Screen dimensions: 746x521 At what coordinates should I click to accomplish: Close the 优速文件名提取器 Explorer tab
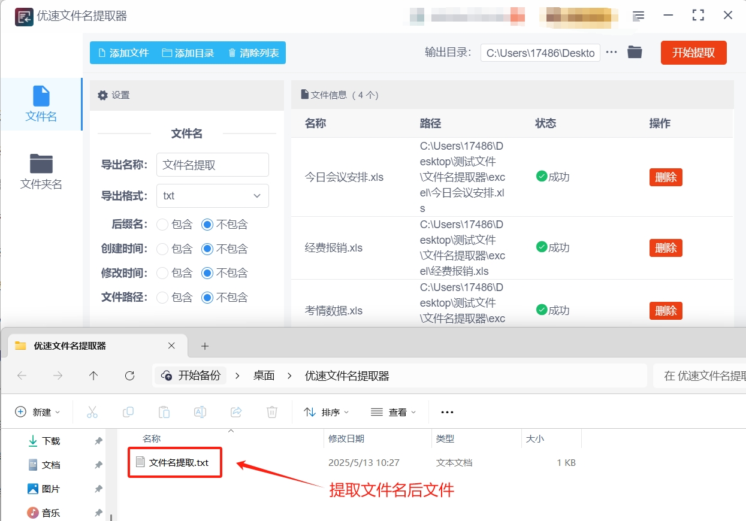click(171, 346)
